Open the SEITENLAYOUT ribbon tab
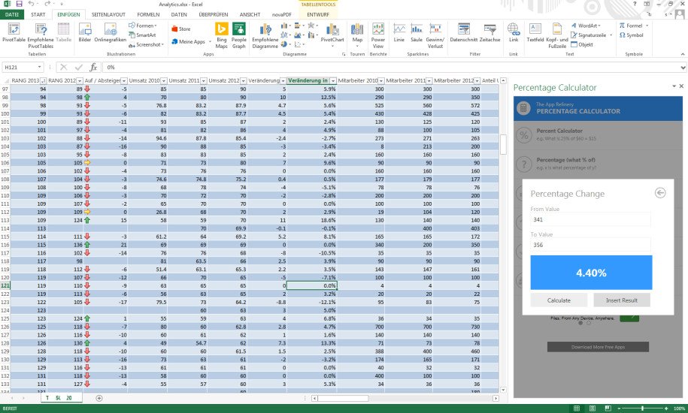688x413 pixels. [109, 14]
